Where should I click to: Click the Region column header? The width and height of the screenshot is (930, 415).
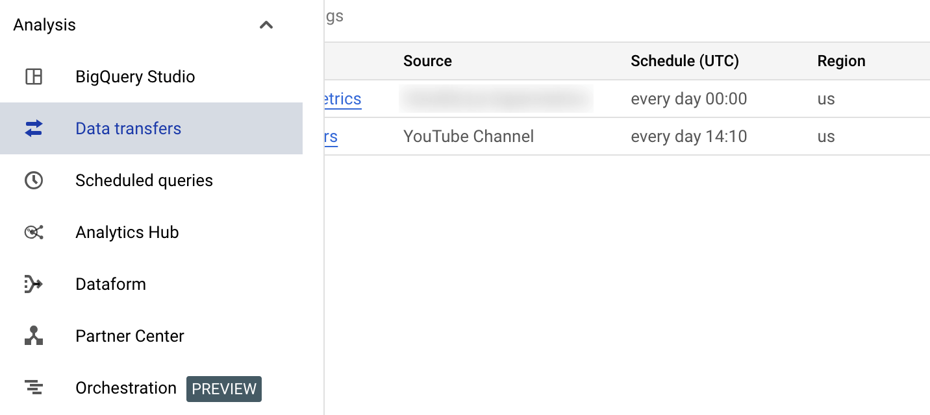tap(841, 61)
